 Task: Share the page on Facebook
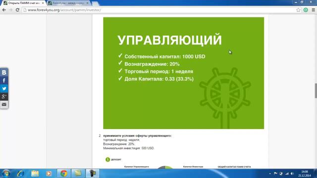click(4, 80)
